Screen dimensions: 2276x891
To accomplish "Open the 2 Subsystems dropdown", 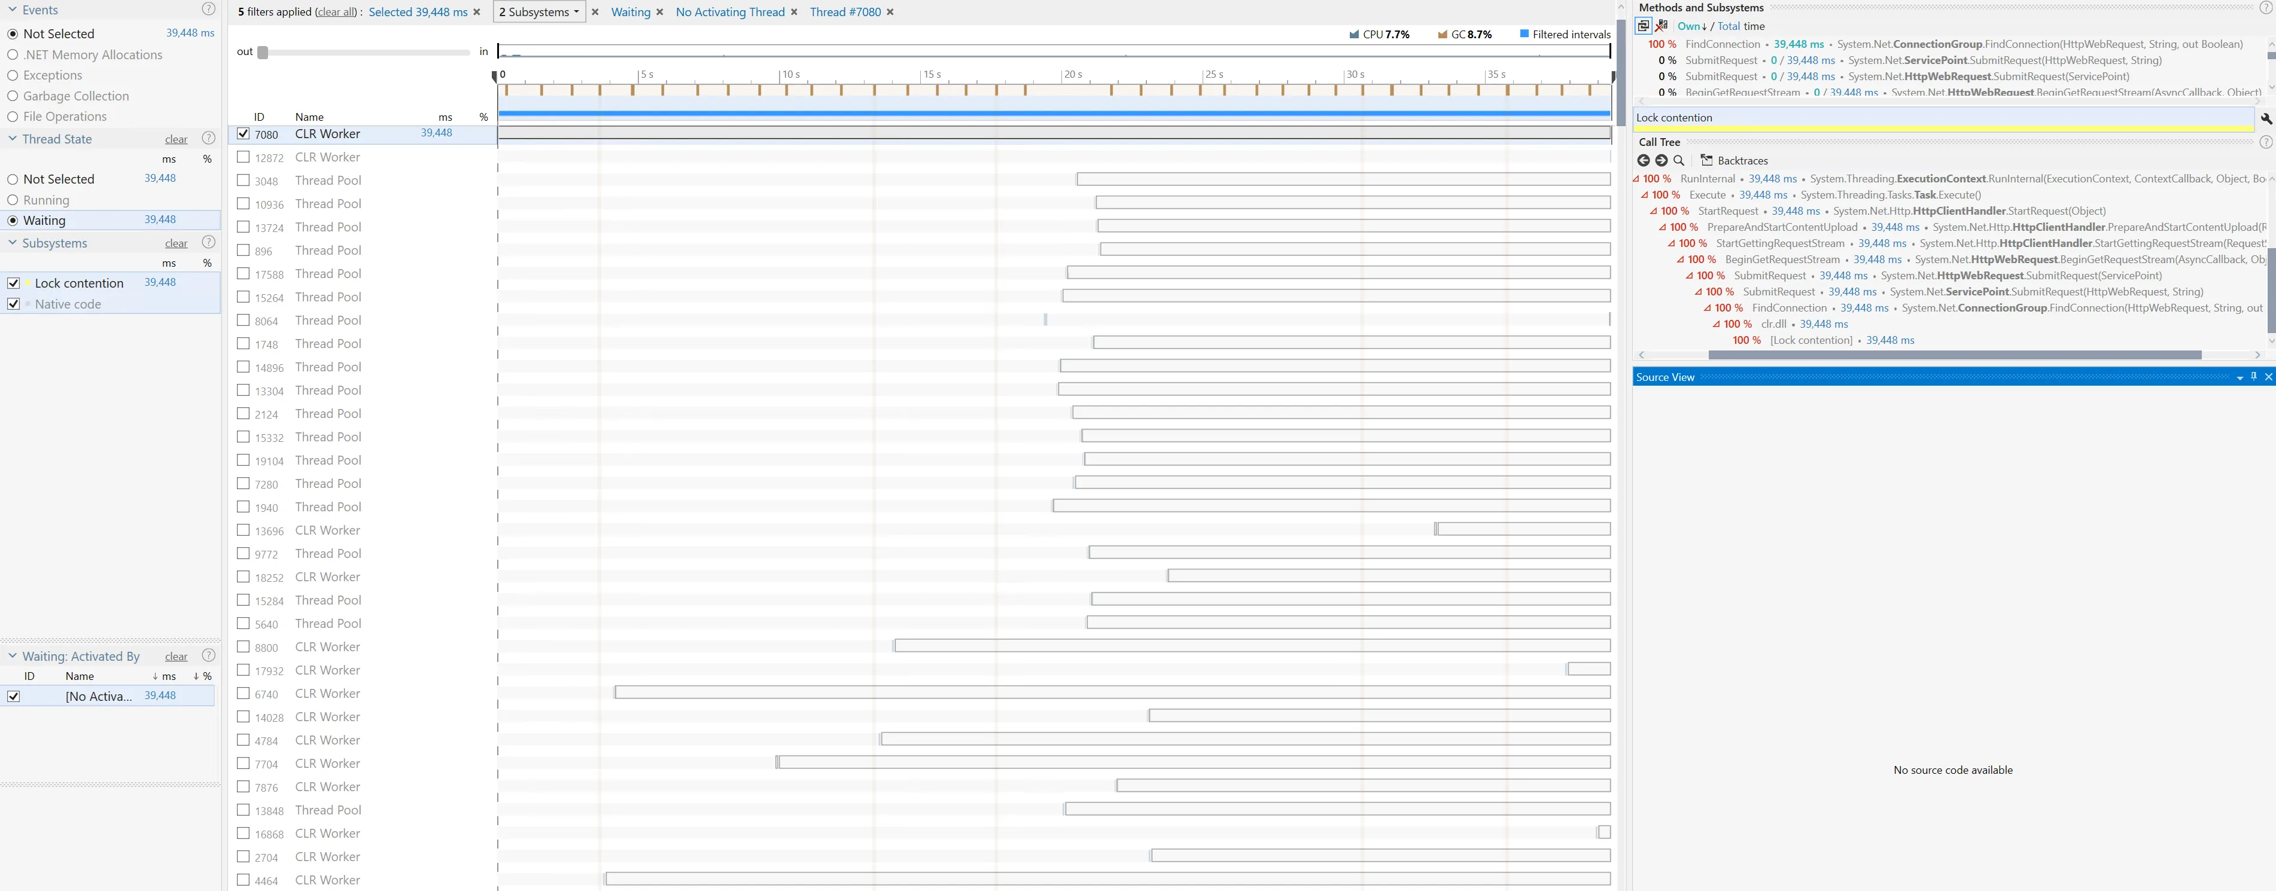I will [539, 13].
